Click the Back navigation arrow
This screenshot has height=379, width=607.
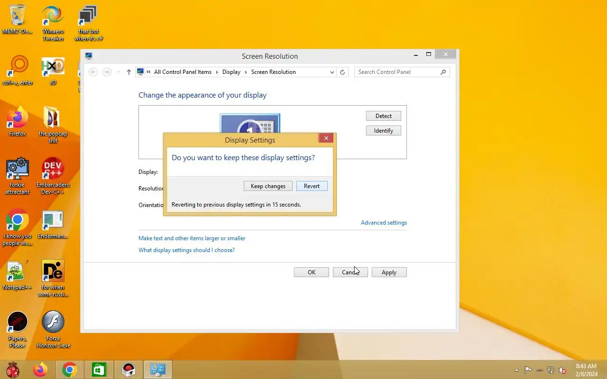pyautogui.click(x=93, y=72)
